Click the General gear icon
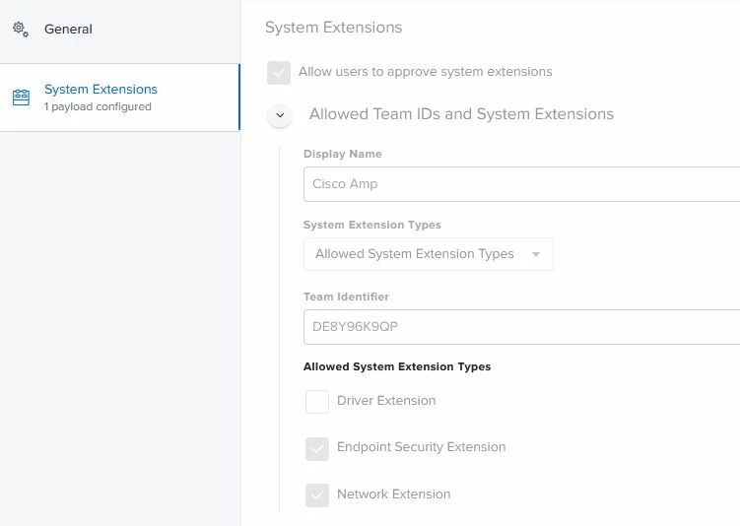740x526 pixels. (x=21, y=30)
